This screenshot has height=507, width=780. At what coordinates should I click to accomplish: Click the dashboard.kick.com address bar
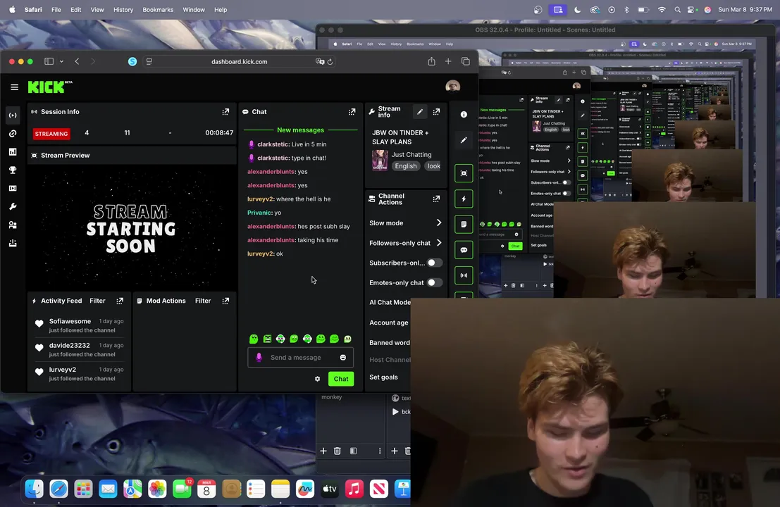pyautogui.click(x=240, y=62)
